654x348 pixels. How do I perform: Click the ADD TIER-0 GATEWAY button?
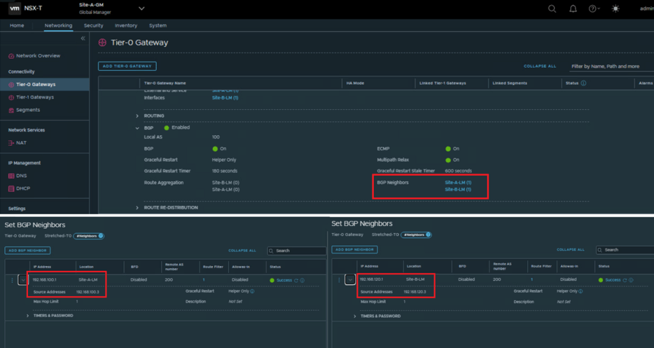127,66
